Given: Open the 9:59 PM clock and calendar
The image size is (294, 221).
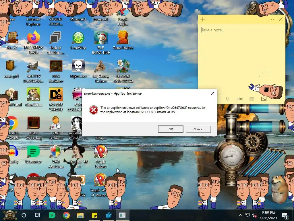Looking at the screenshot, I should 268,215.
